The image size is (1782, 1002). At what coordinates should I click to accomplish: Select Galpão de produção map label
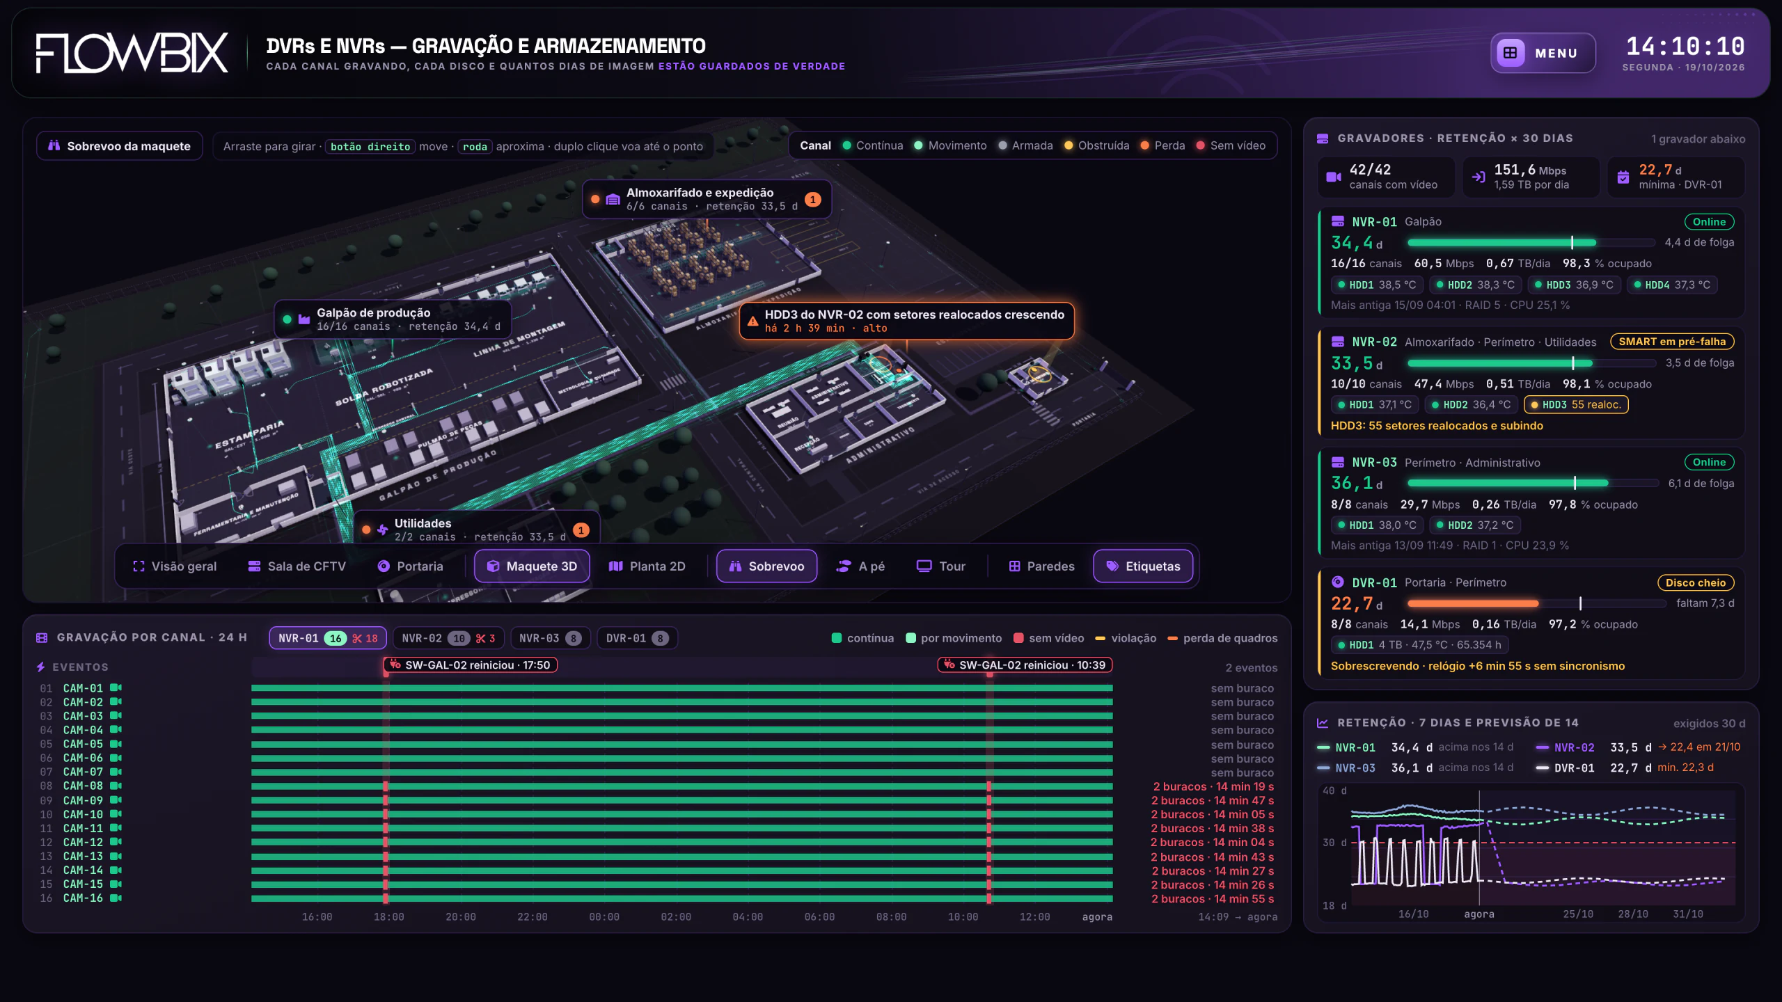[x=393, y=319]
